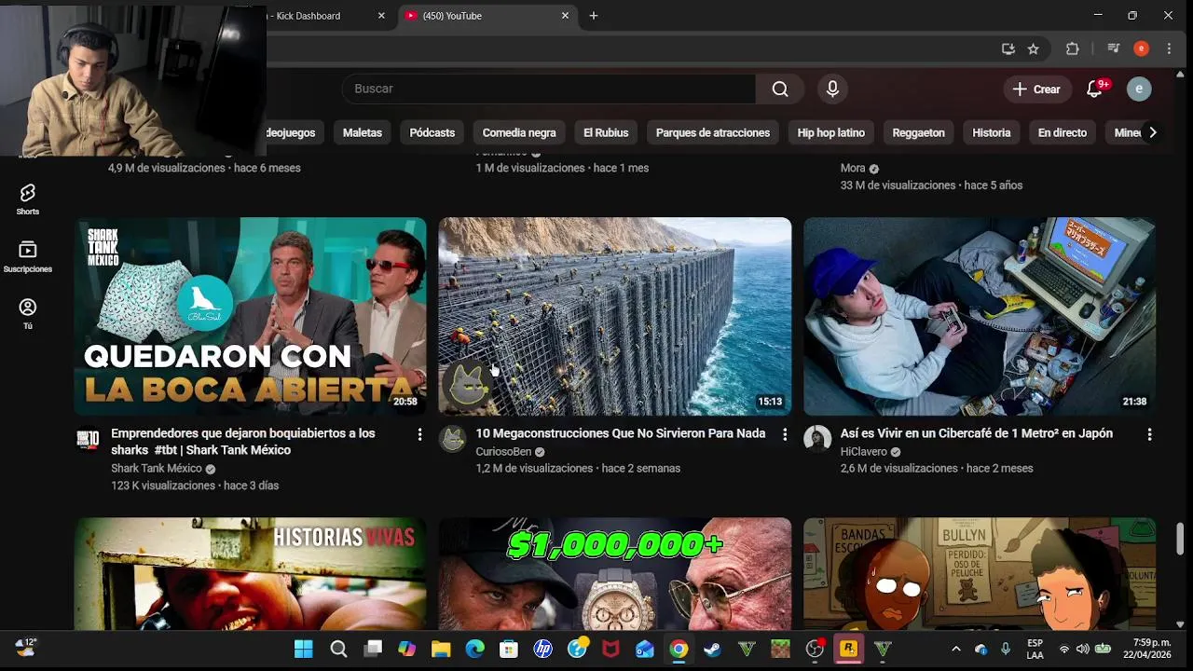Go to Mora channel name
The height and width of the screenshot is (671, 1193).
(853, 169)
